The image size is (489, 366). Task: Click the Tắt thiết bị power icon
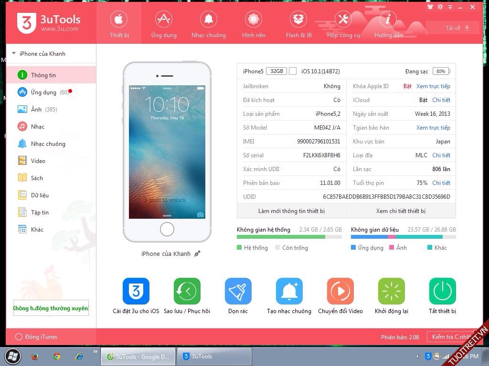pos(442,291)
